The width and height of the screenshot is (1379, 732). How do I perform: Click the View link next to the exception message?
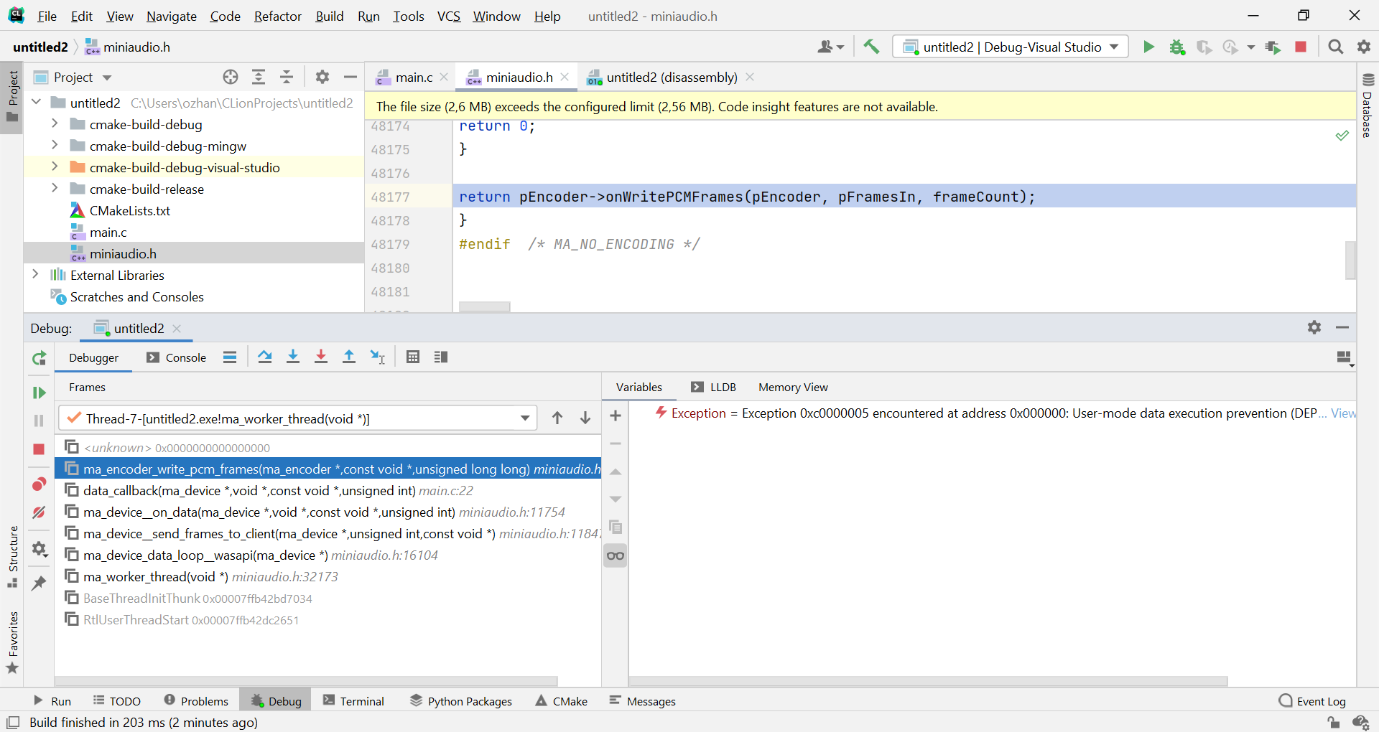(x=1344, y=413)
